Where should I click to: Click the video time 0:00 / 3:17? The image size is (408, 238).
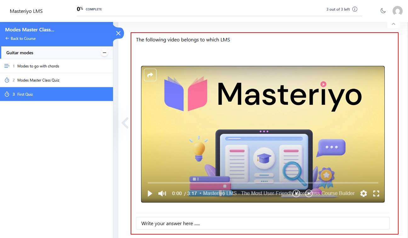click(x=184, y=193)
